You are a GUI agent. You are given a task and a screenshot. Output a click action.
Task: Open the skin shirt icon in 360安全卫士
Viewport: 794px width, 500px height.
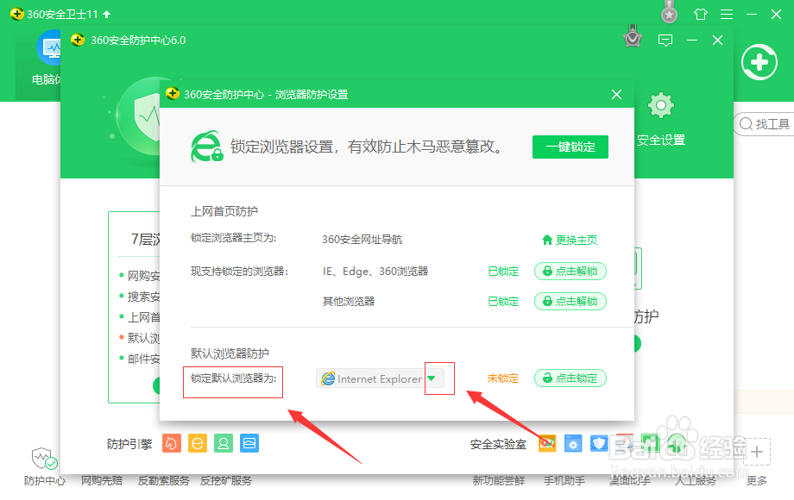click(701, 14)
